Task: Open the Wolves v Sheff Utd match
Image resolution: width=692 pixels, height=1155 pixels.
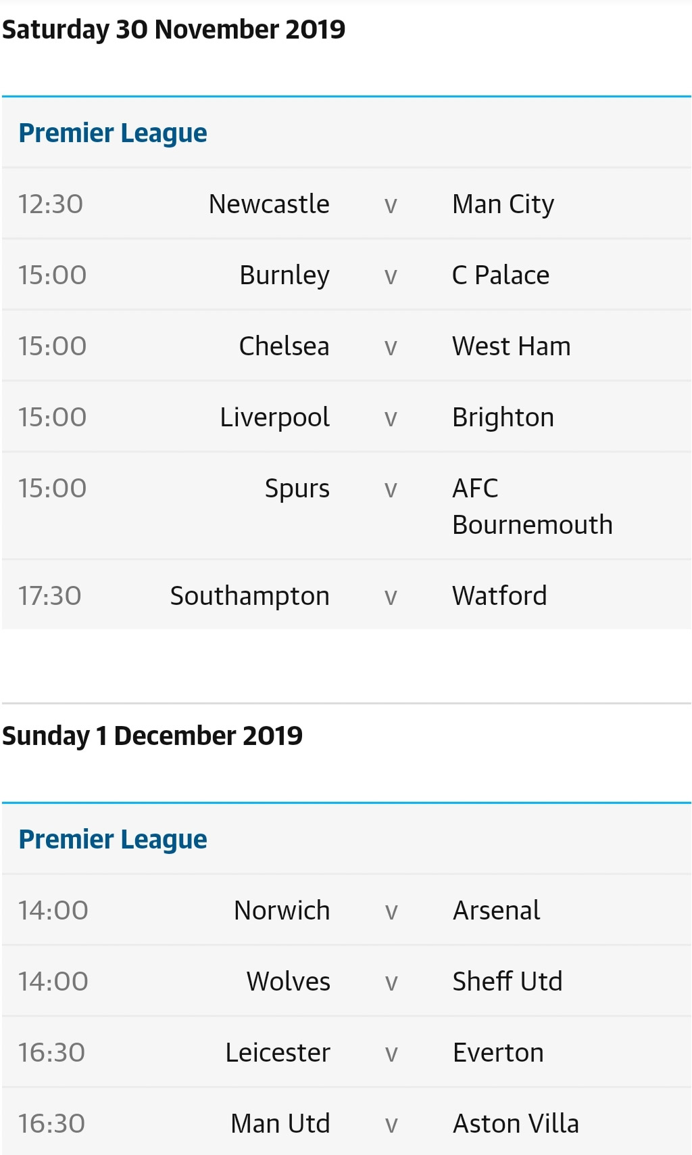Action: click(x=346, y=981)
